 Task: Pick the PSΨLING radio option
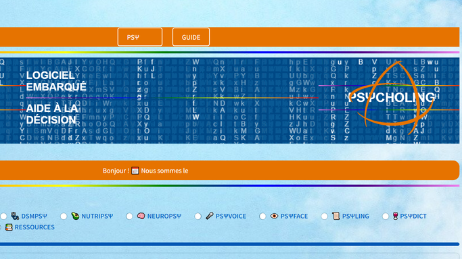[x=324, y=217]
